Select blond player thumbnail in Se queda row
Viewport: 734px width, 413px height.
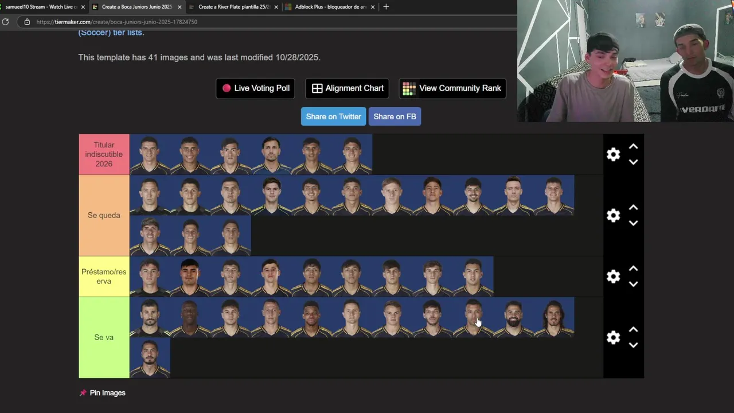click(x=392, y=195)
